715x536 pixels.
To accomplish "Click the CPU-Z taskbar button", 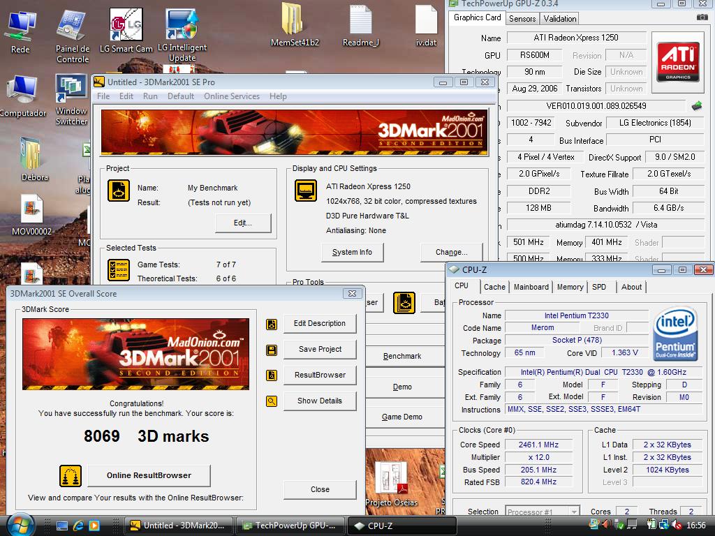I will click(401, 526).
